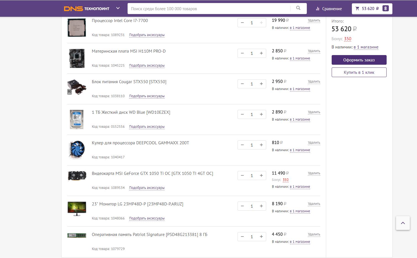Remove Cougar STX550 power supply from cart
Viewport: 417px width, 258px height.
click(x=314, y=82)
